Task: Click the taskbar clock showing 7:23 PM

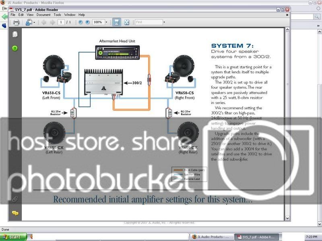Action: [x=312, y=237]
